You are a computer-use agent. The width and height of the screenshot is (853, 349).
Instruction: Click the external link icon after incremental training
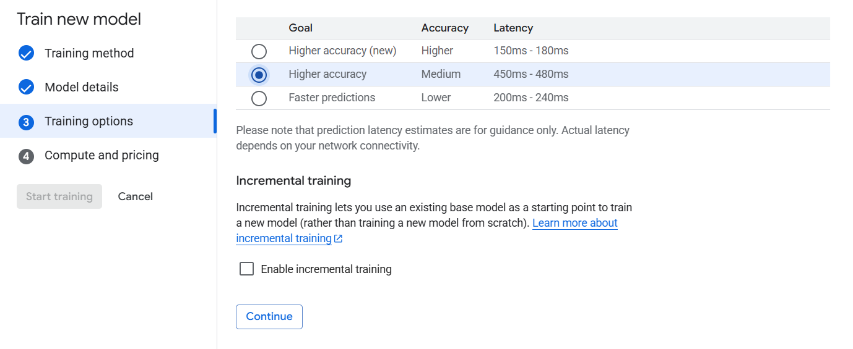pos(338,238)
